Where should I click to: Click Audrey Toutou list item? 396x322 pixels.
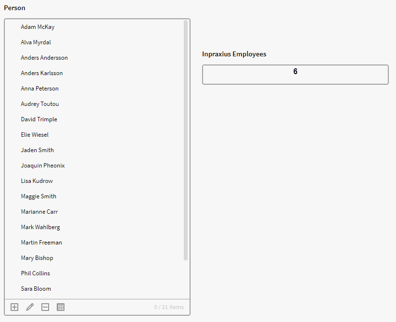[40, 104]
